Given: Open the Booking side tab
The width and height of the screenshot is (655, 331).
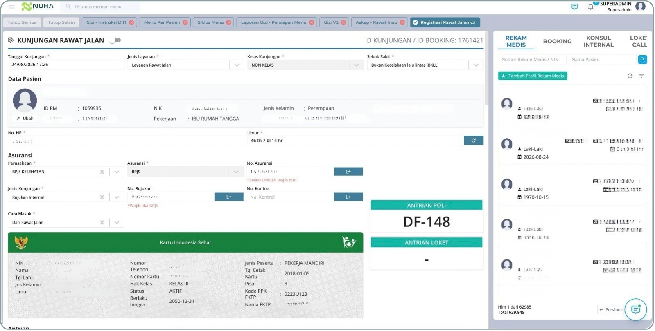Looking at the screenshot, I should click(x=557, y=41).
